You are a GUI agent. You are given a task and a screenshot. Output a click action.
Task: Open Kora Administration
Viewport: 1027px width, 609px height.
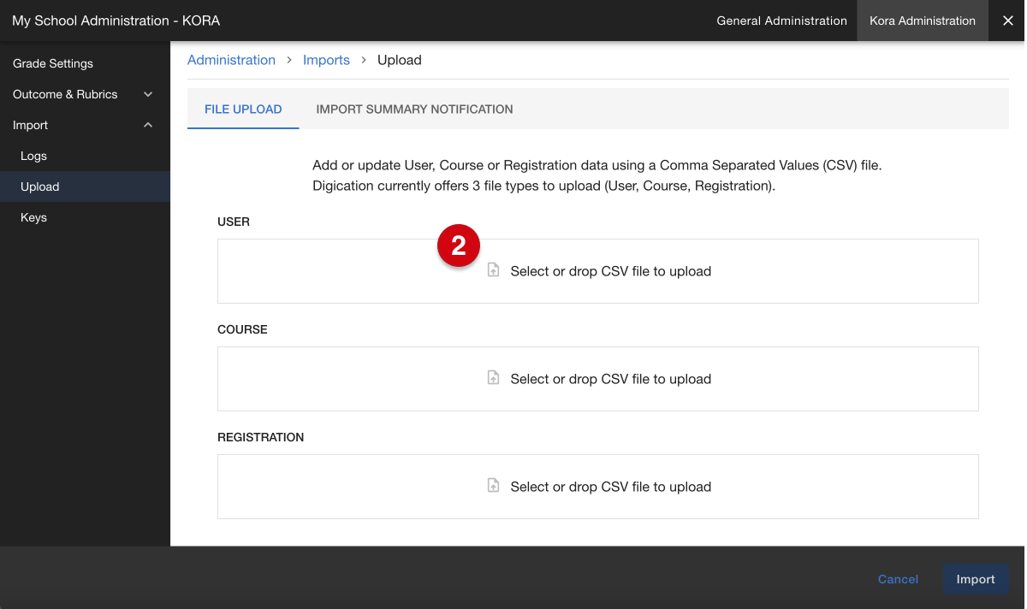coord(922,21)
